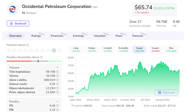This screenshot has width=186, height=112.
Task: Click the Sledovat! follow button
Action: [x=18, y=24]
